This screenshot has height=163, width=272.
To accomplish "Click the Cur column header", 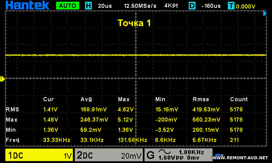I will pos(48,99).
